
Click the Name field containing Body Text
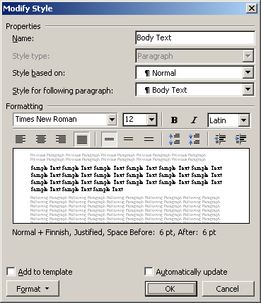click(195, 38)
